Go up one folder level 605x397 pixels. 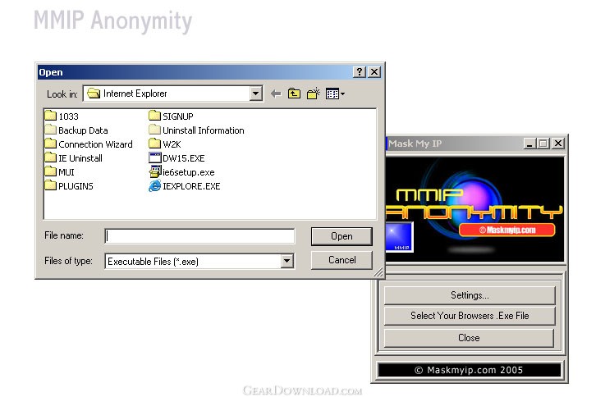coord(294,94)
